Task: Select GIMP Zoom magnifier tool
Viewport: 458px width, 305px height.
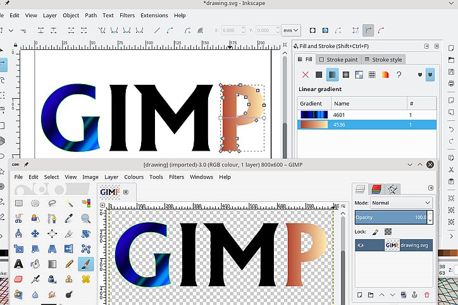Action: click(x=86, y=218)
